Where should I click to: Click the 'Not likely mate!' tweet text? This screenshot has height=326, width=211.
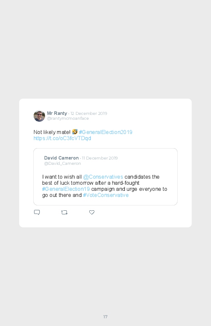pos(52,132)
